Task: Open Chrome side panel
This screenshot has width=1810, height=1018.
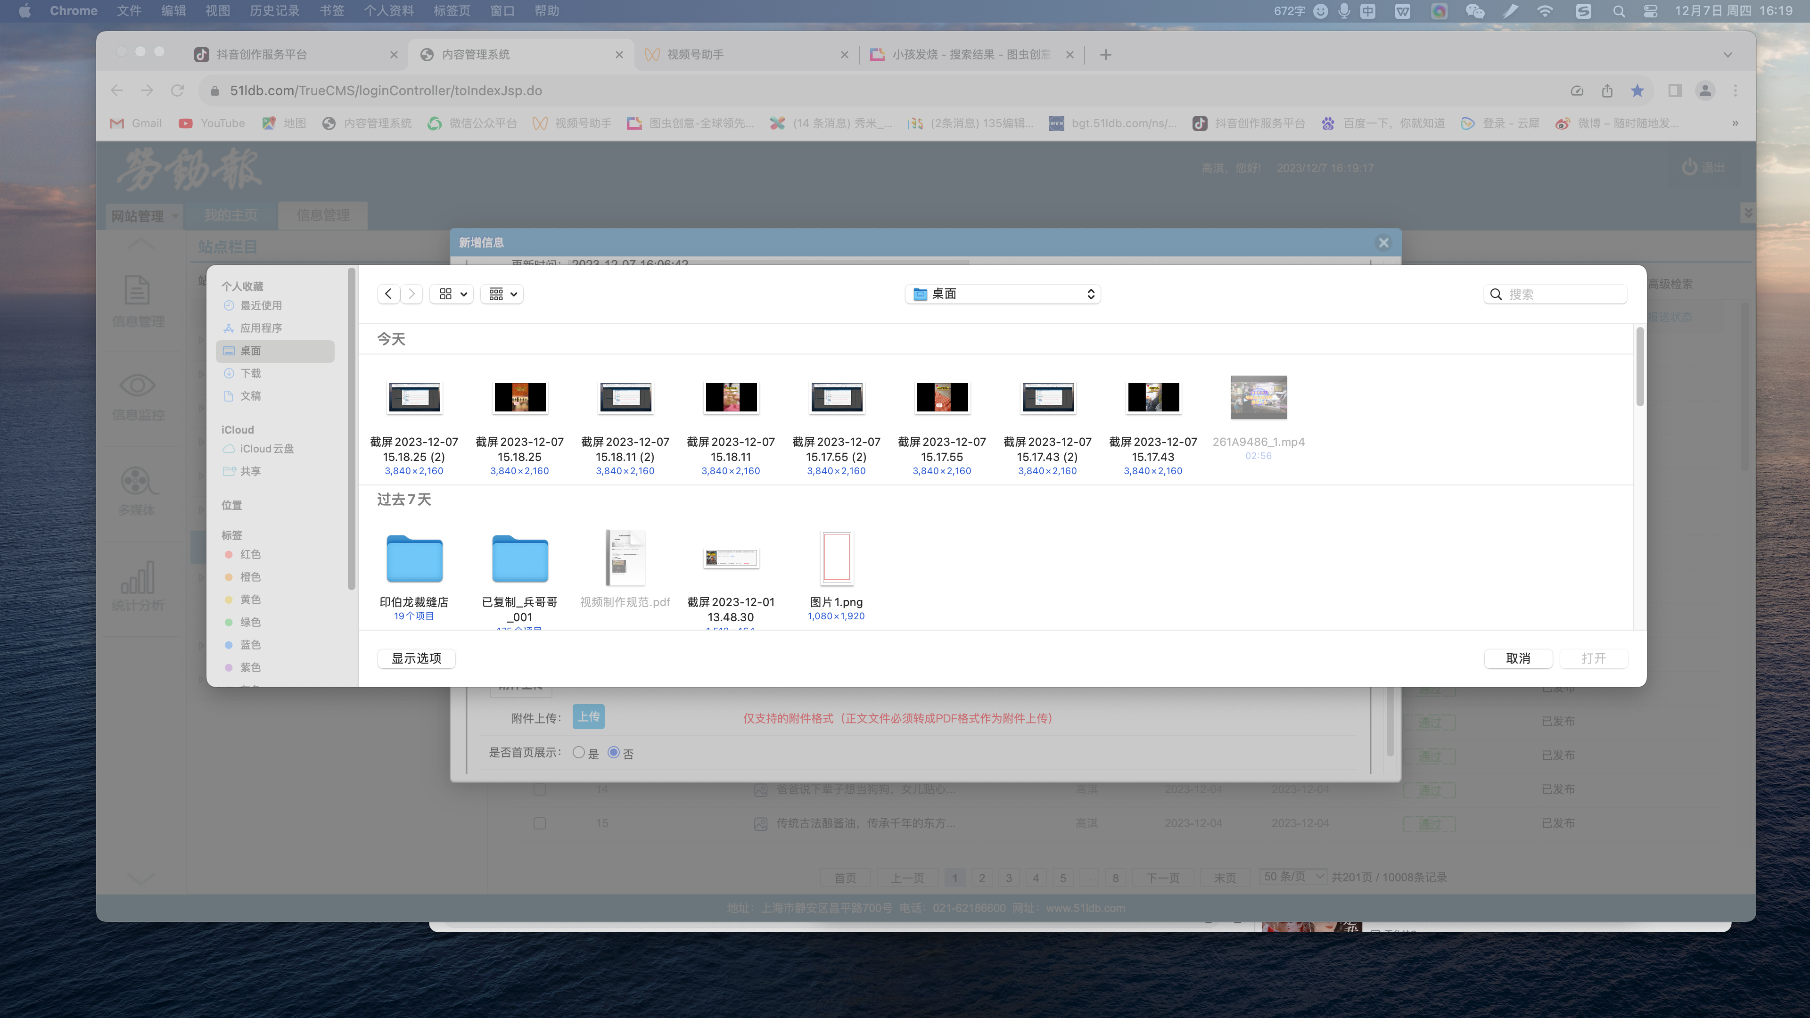Action: click(x=1675, y=90)
